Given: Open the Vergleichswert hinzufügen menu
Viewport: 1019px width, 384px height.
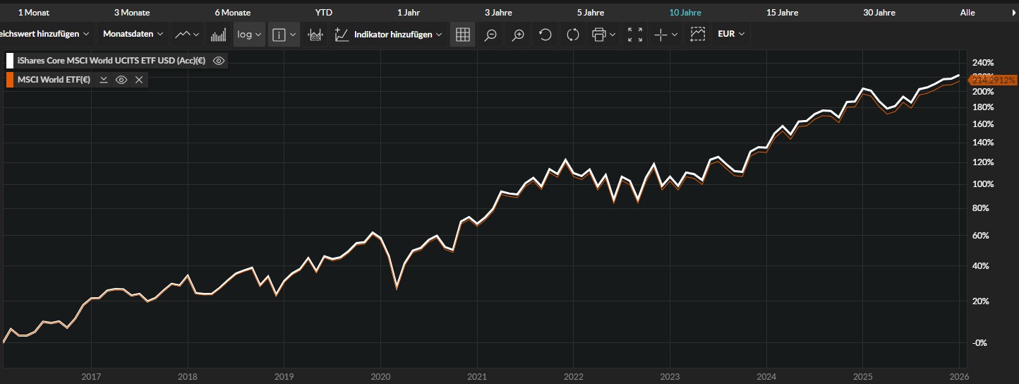Looking at the screenshot, I should [44, 34].
